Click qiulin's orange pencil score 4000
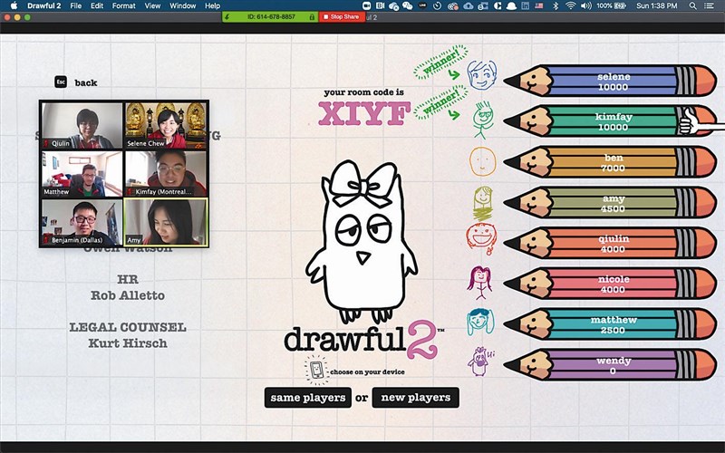This screenshot has width=725, height=453. [610, 243]
